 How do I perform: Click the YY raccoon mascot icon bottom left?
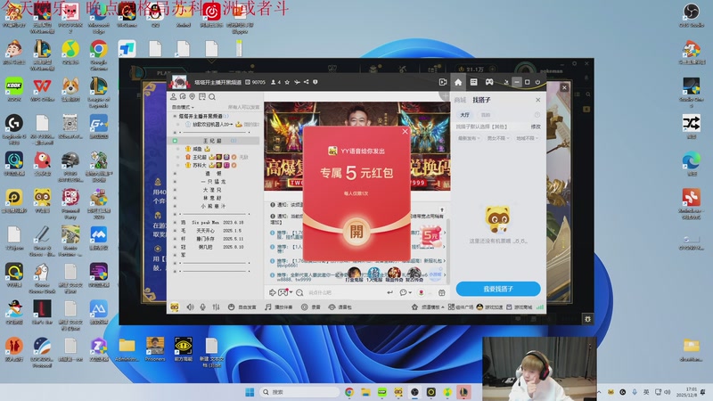click(x=175, y=307)
